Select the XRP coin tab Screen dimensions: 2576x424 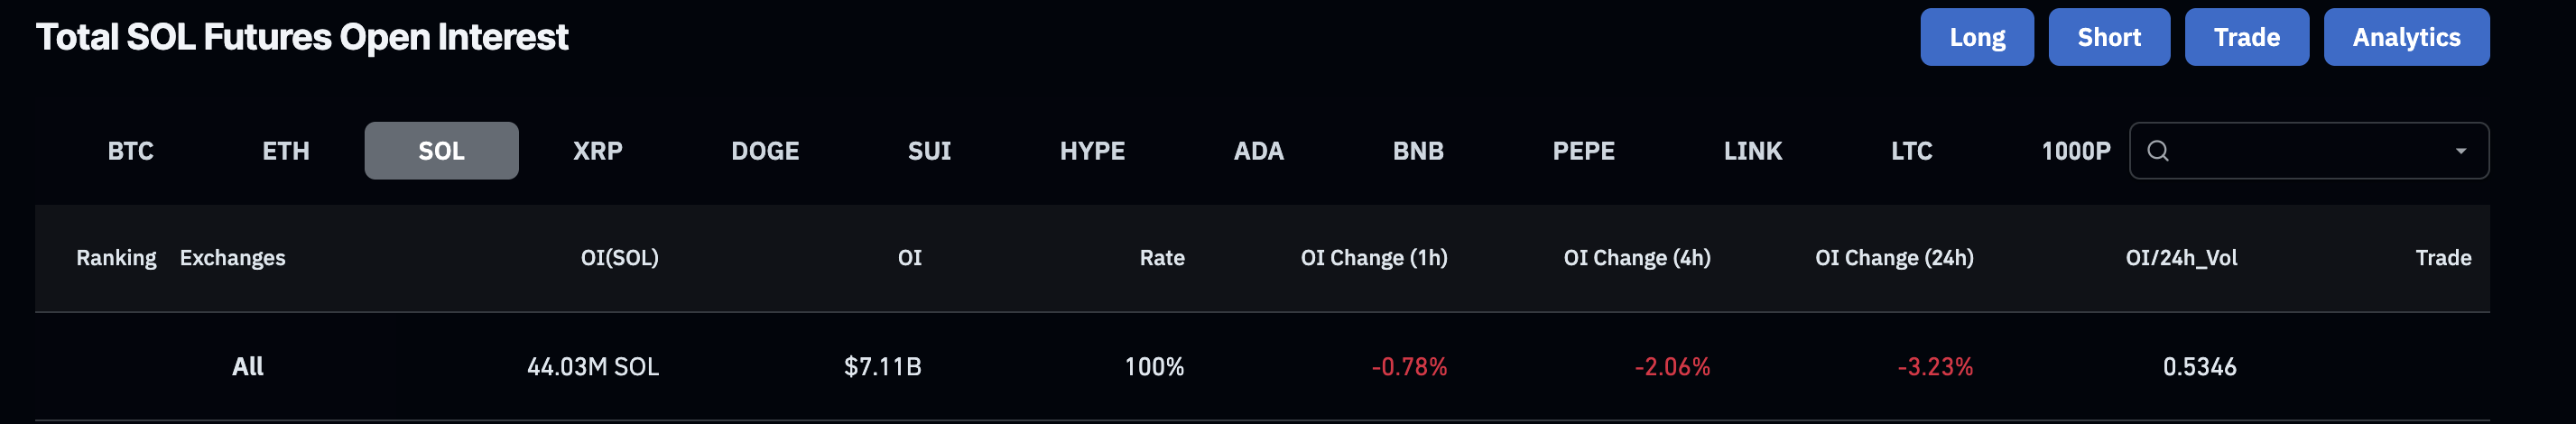pos(598,151)
